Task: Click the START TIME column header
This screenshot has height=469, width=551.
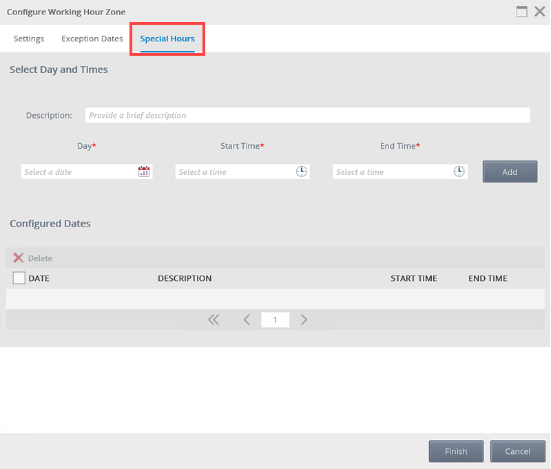Action: [x=414, y=278]
